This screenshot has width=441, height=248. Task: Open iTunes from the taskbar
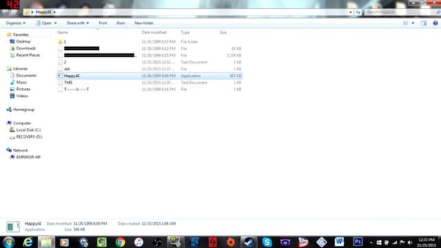point(139,242)
